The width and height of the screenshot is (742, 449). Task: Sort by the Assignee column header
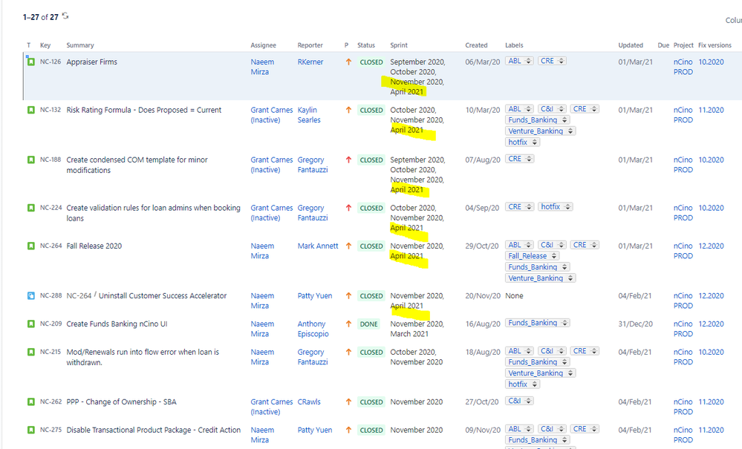click(x=263, y=45)
